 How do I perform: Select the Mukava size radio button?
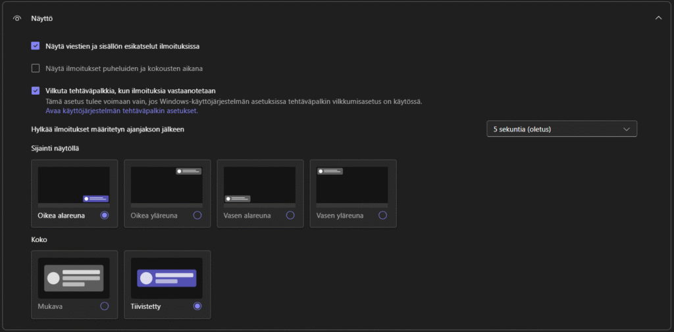pyautogui.click(x=105, y=306)
